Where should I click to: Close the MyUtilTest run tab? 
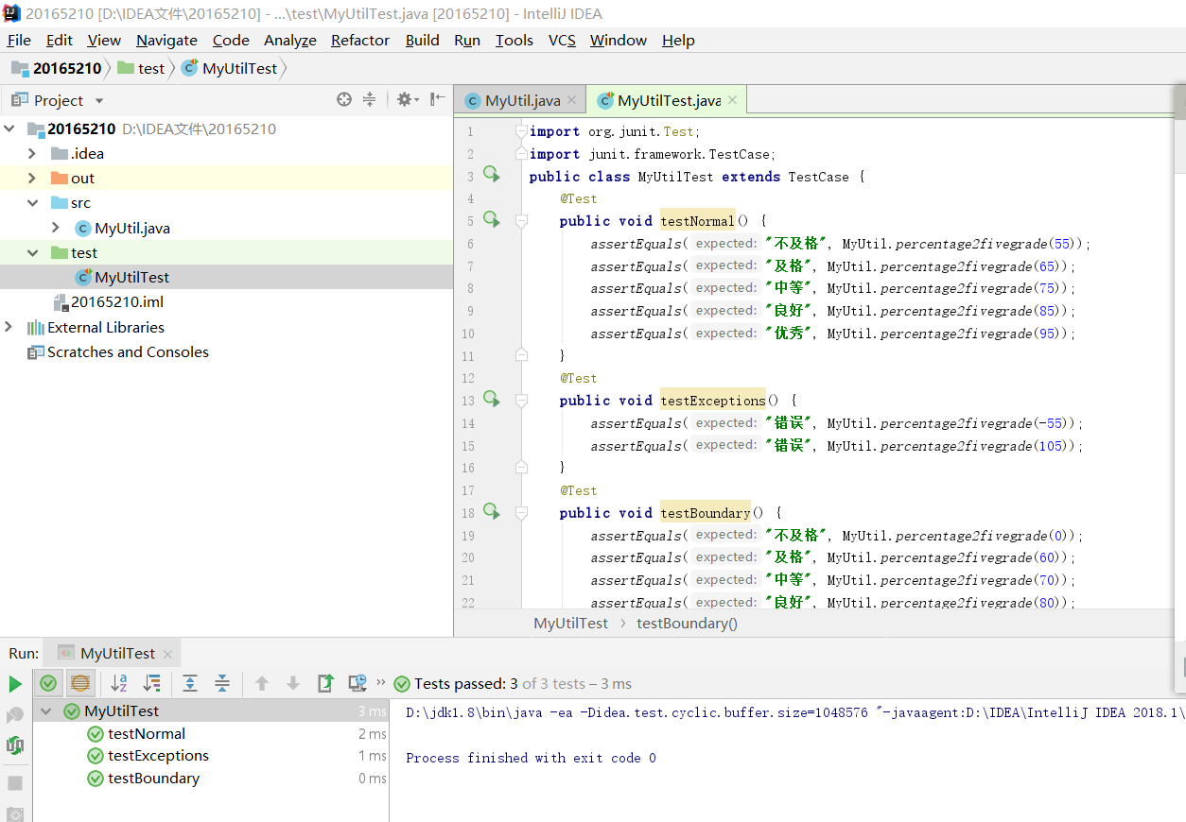click(x=167, y=654)
